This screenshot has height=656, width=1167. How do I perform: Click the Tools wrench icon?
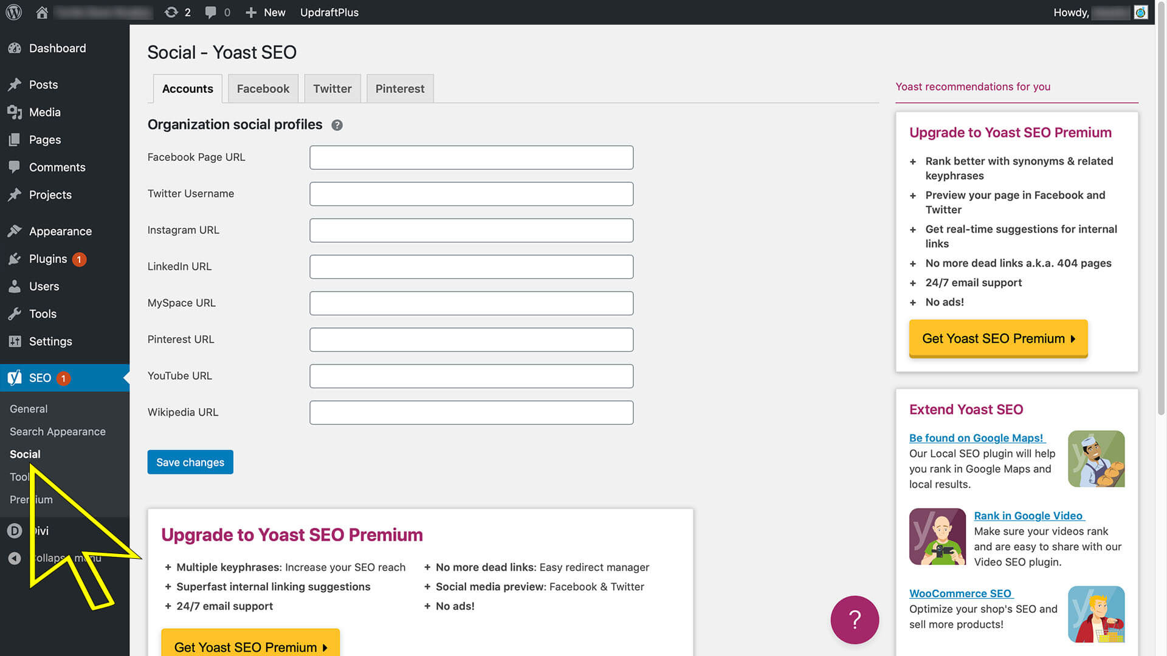[15, 314]
